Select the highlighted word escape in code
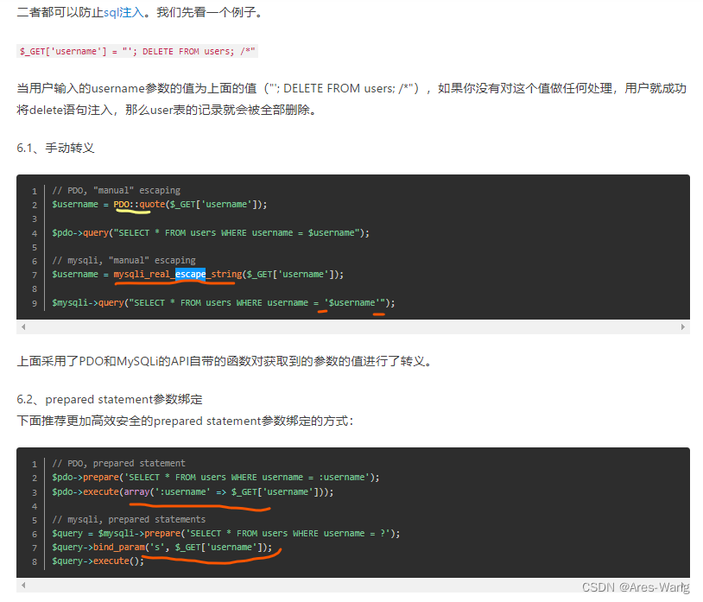Viewport: 703px width, 602px height. coord(191,274)
